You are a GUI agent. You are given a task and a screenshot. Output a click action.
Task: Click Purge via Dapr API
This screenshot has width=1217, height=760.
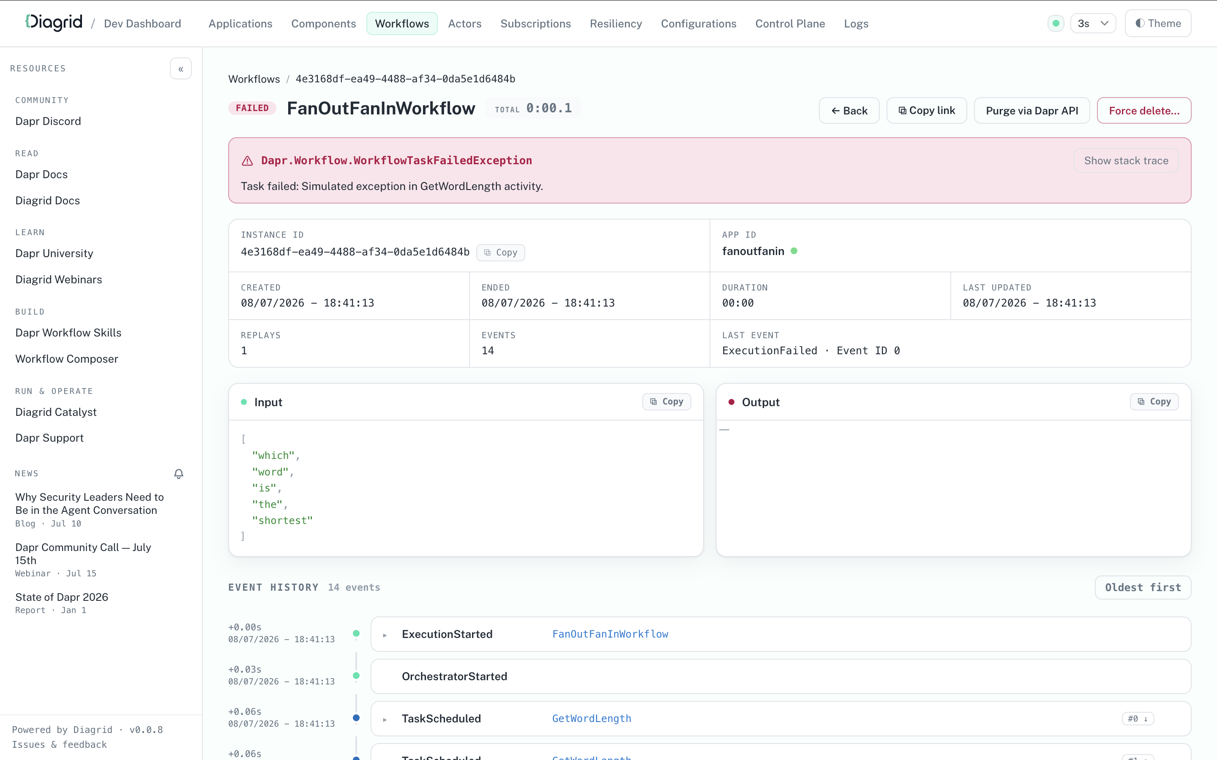click(x=1031, y=110)
